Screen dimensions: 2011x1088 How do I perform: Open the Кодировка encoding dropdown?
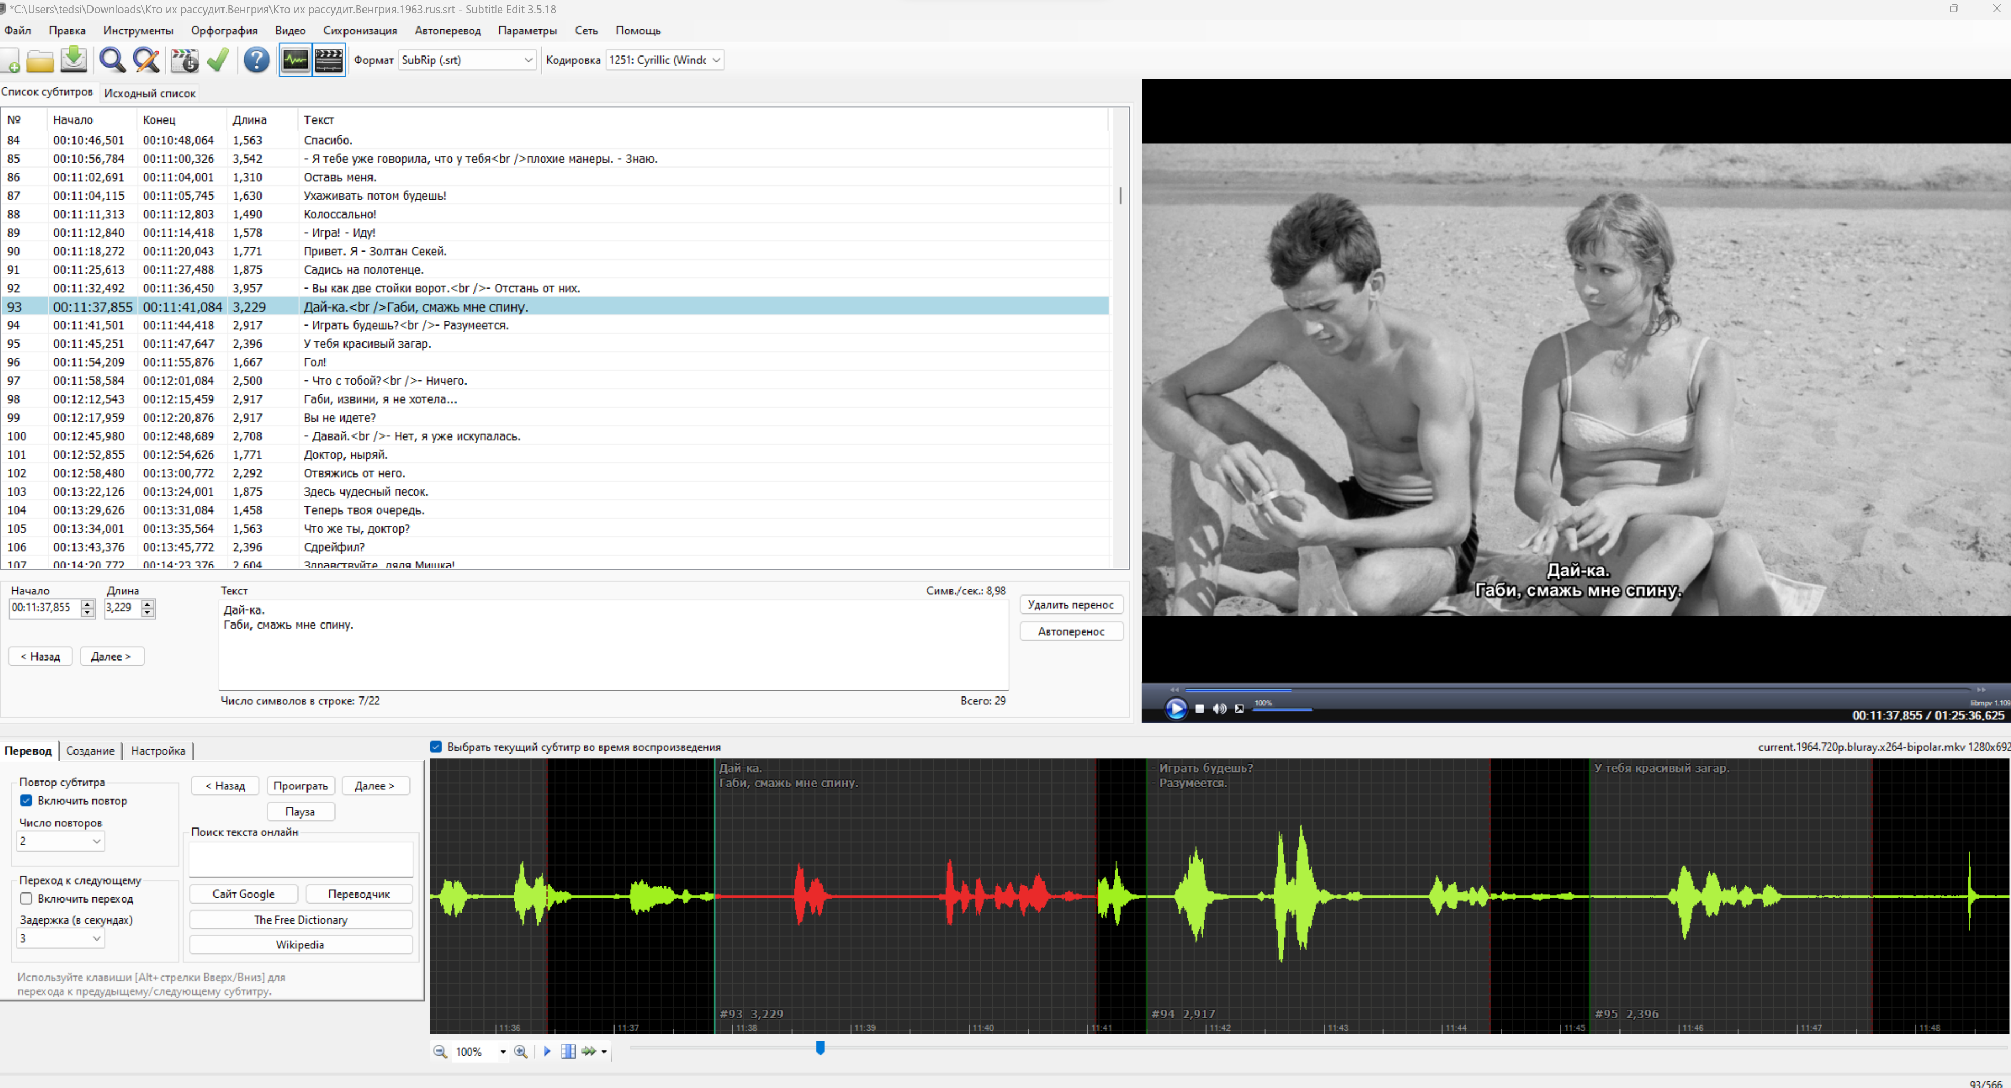tap(664, 60)
